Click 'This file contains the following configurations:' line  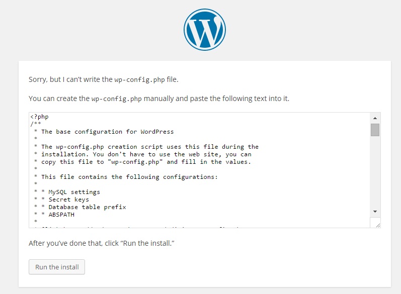pos(130,177)
